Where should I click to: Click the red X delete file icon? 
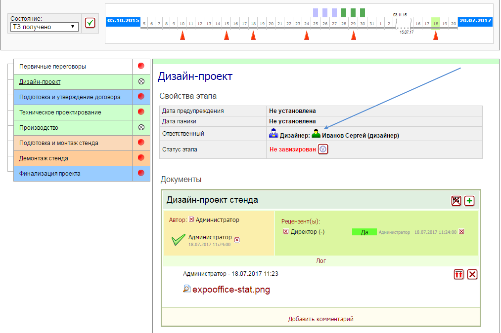pos(472,275)
